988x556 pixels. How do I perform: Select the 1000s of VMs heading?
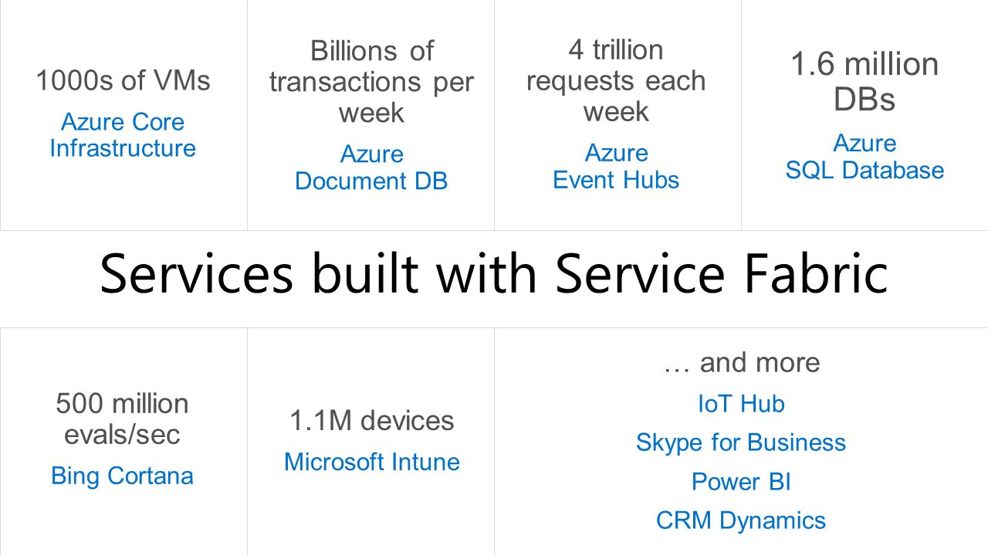[x=123, y=80]
